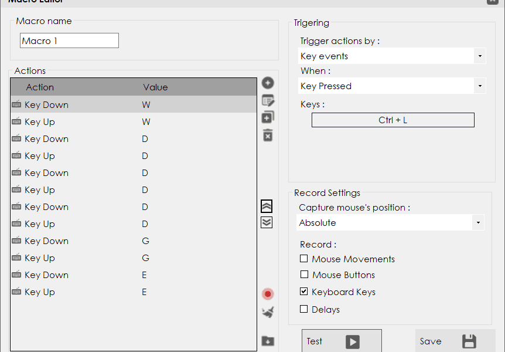This screenshot has height=352, width=505.
Task: Clear actions with the broom icon
Action: pyautogui.click(x=268, y=312)
